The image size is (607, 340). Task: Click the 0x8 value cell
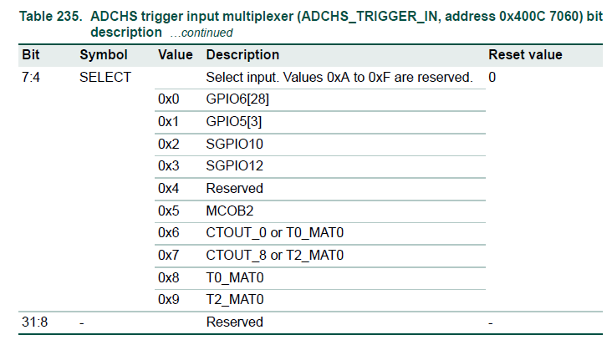pyautogui.click(x=168, y=277)
